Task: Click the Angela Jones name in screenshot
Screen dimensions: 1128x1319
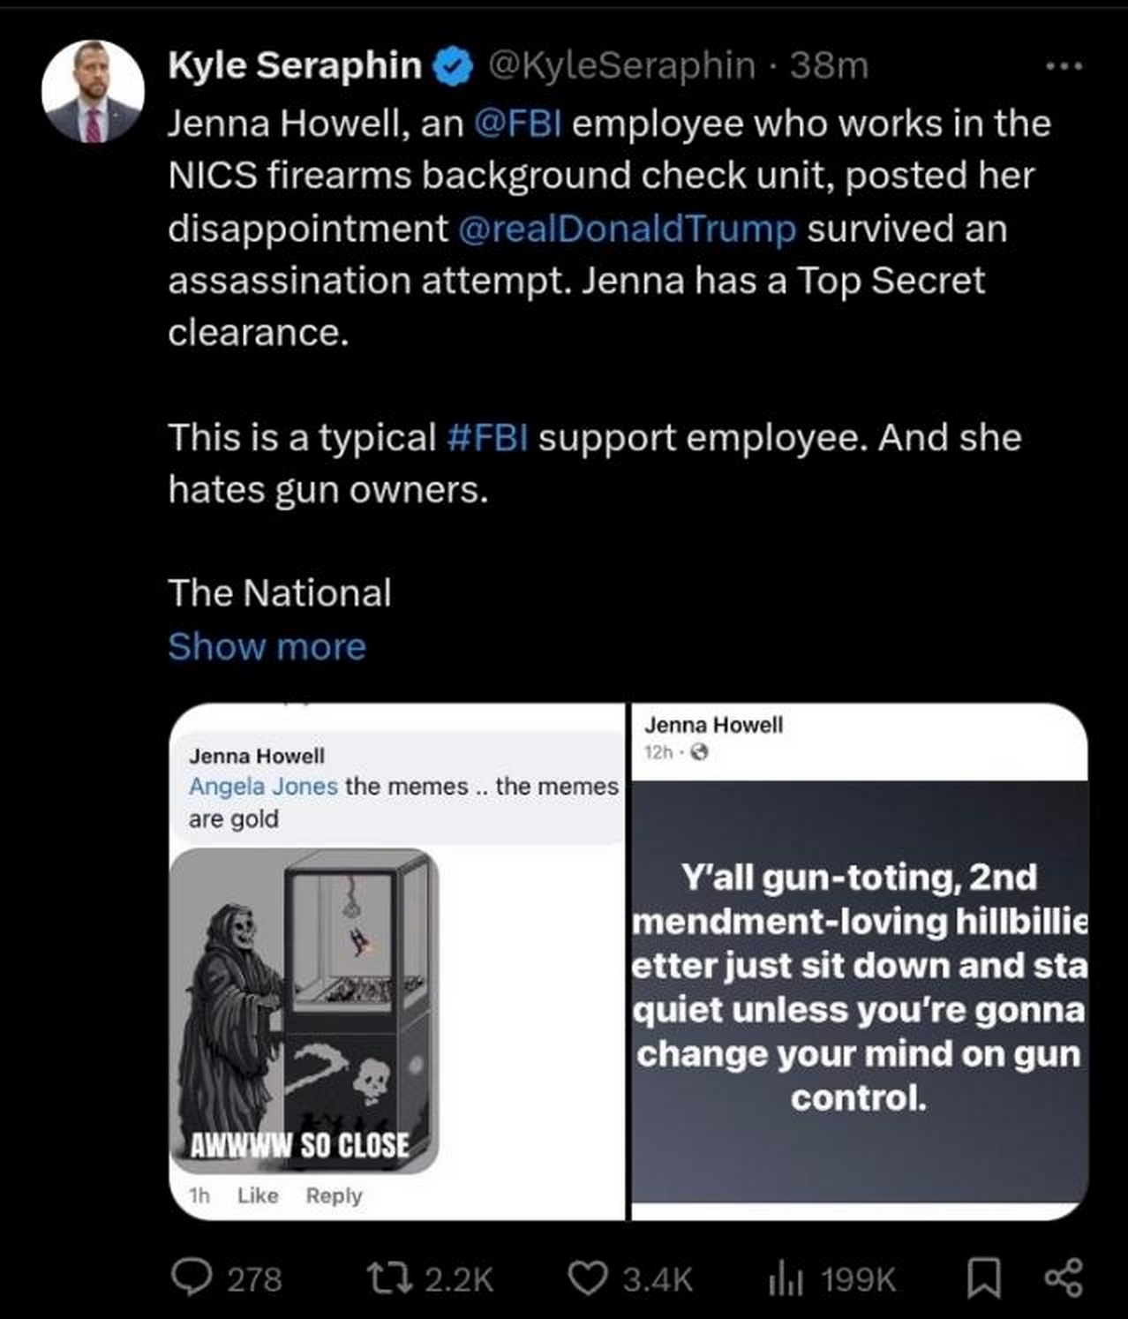Action: click(263, 786)
